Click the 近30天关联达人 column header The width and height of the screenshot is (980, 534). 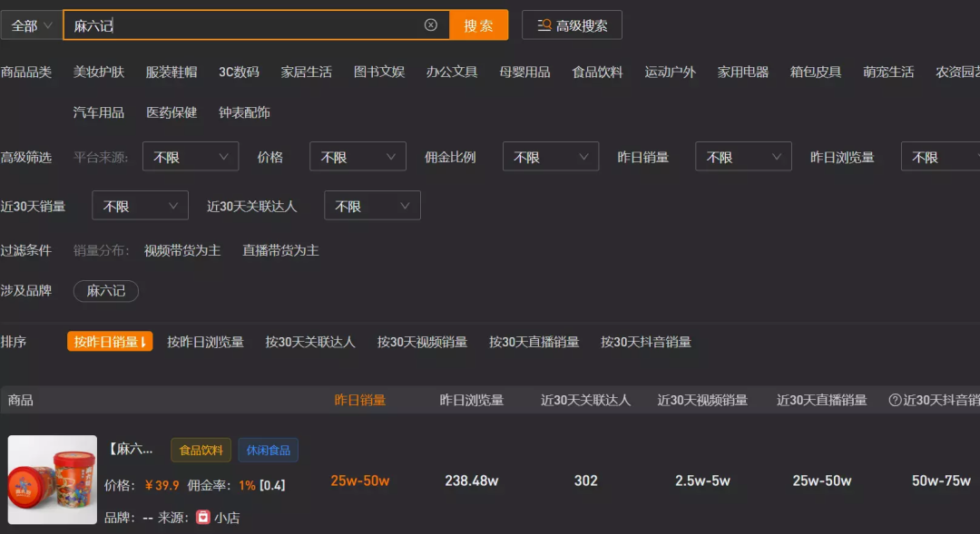(x=585, y=401)
